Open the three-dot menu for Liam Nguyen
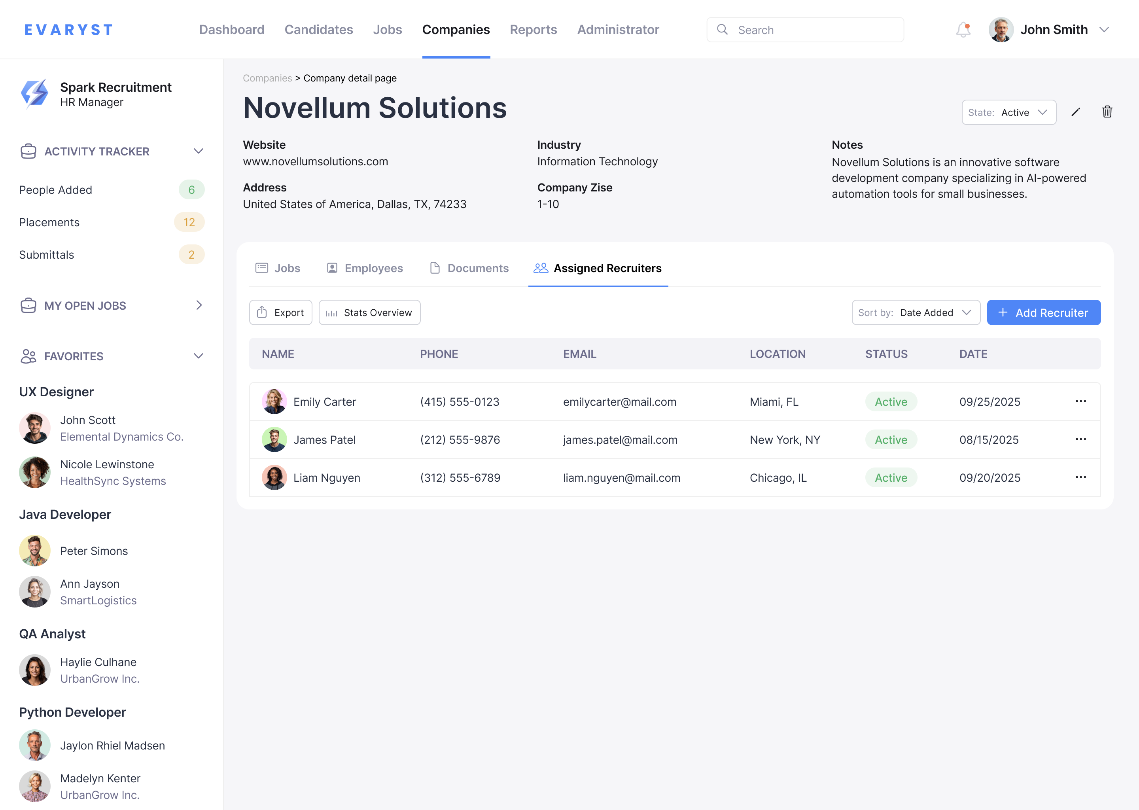 [1081, 477]
